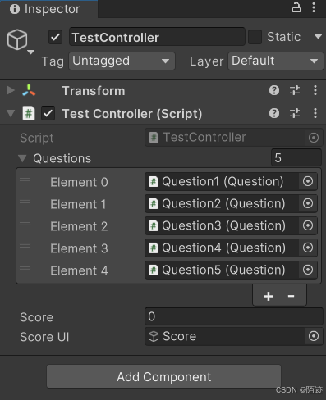Click the Score value input field
Viewport: 326px width, 400px height.
click(x=234, y=316)
